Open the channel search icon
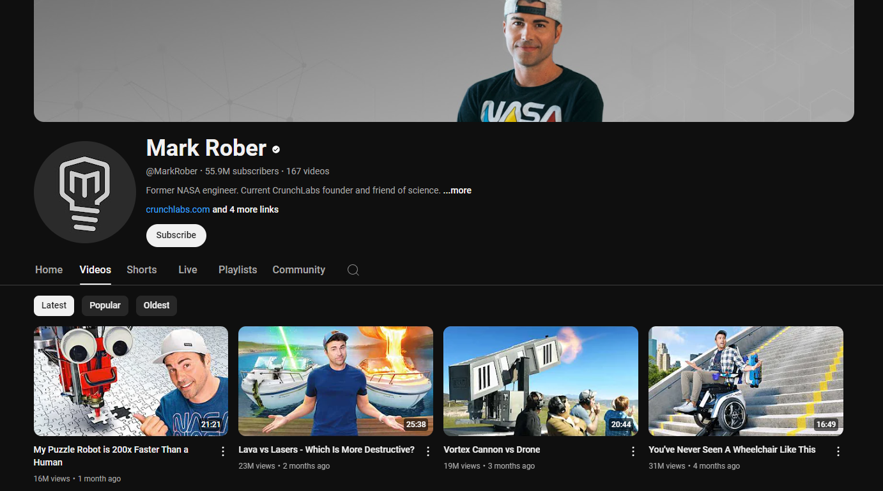This screenshot has height=491, width=883. pyautogui.click(x=353, y=270)
